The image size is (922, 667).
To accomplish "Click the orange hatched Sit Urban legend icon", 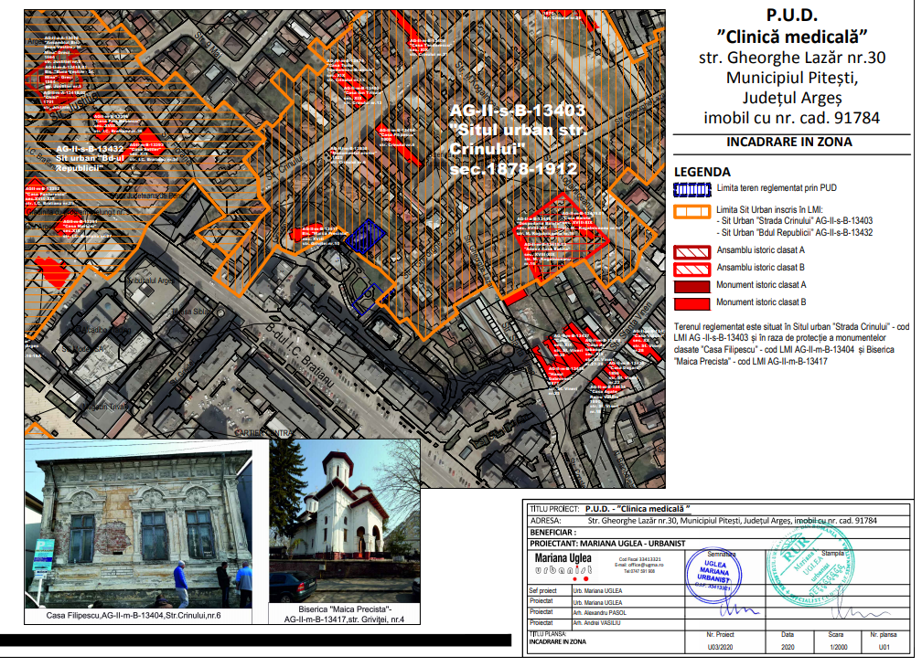I will pyautogui.click(x=691, y=212).
